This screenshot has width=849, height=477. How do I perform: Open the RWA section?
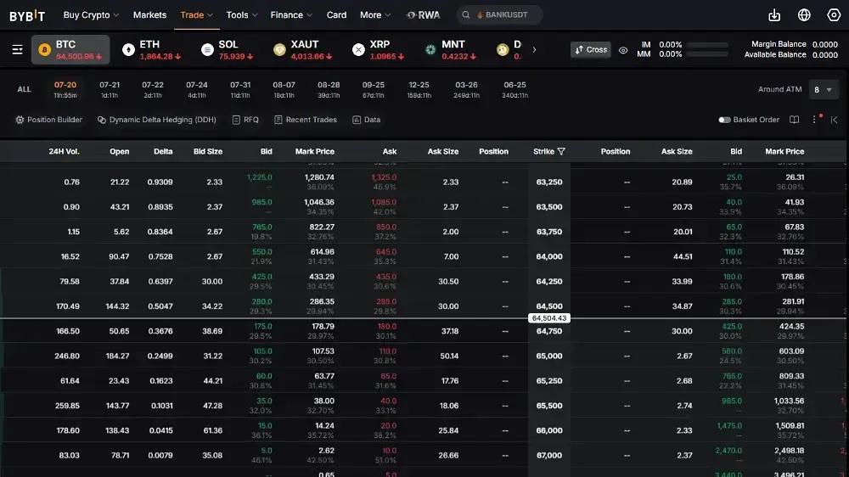[424, 15]
